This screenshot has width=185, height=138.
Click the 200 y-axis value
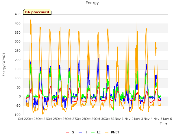[18, 60]
